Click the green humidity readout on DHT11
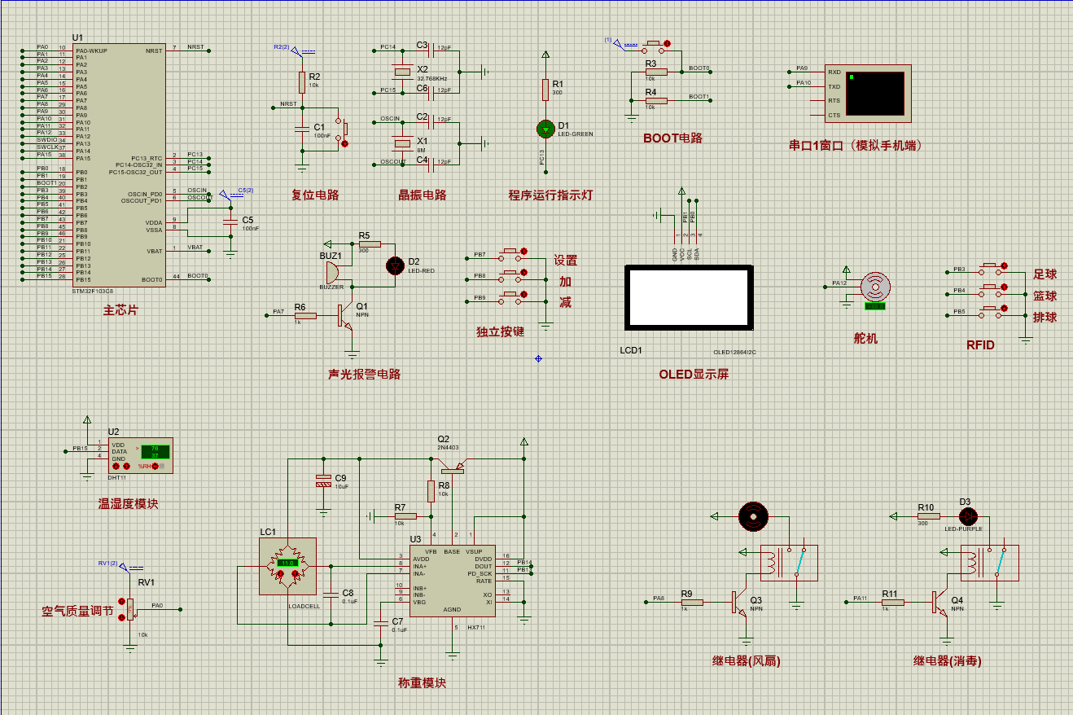This screenshot has width=1073, height=715. click(155, 451)
